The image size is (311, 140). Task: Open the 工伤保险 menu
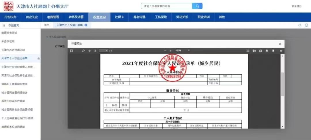click(x=161, y=17)
